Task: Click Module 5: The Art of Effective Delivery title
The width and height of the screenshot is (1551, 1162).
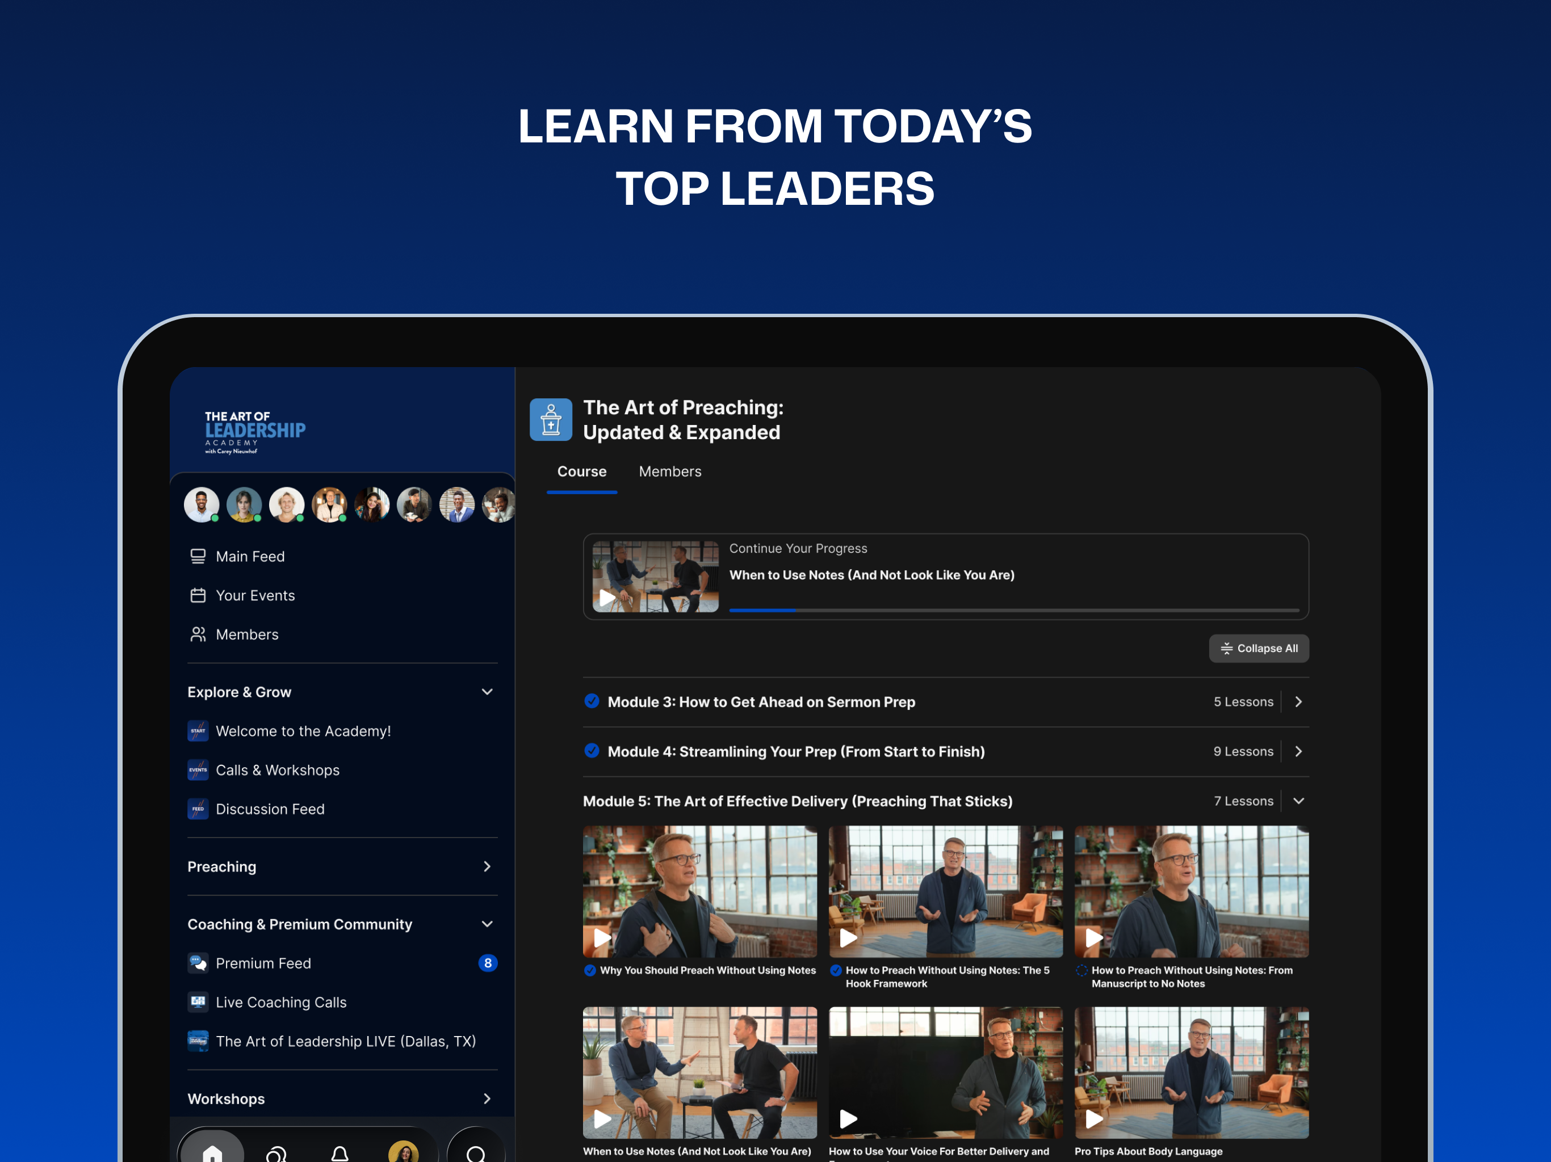Action: click(798, 801)
